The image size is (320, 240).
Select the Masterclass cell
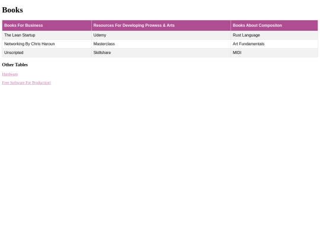[161, 44]
